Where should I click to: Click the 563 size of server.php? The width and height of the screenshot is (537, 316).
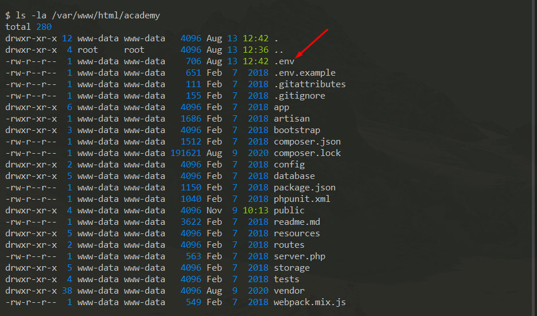coord(193,256)
